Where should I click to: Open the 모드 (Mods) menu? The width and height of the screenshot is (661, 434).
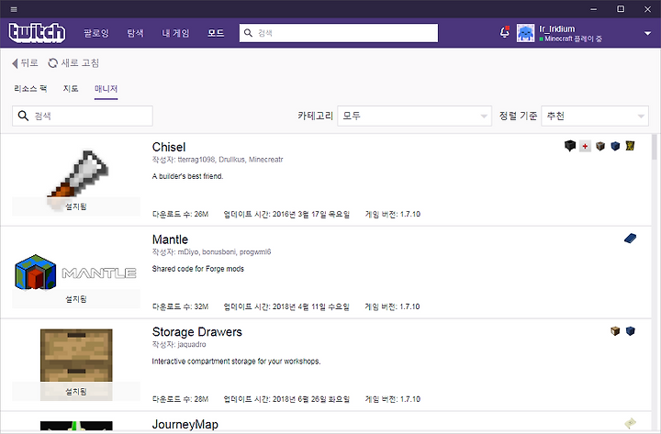(216, 33)
